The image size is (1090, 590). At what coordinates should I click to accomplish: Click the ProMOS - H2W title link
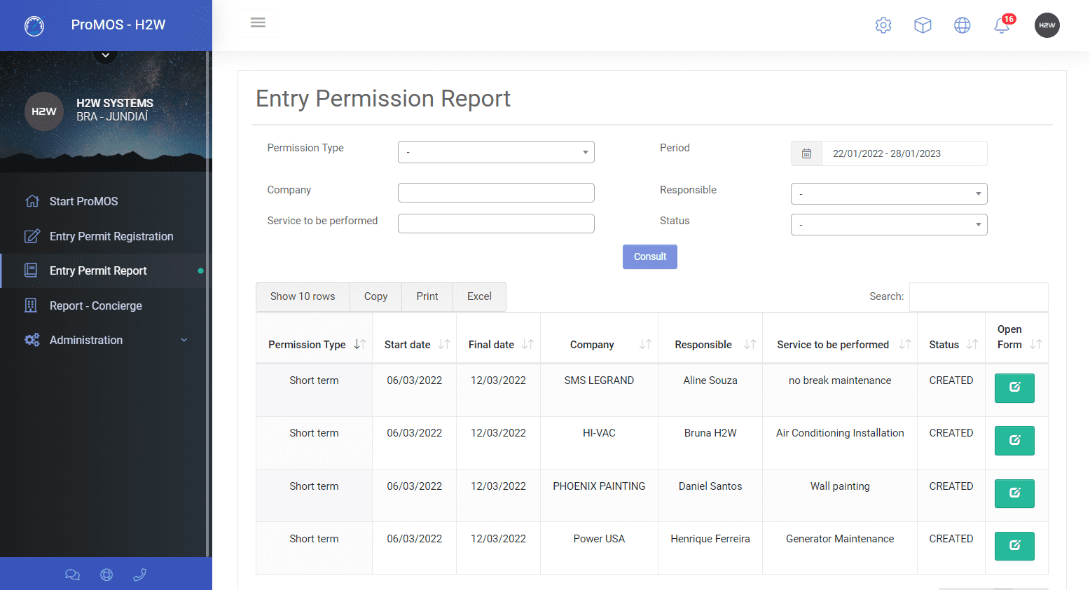coord(118,25)
